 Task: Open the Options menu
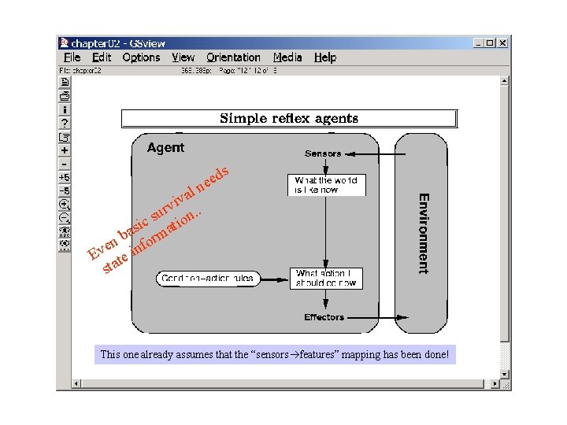point(141,57)
